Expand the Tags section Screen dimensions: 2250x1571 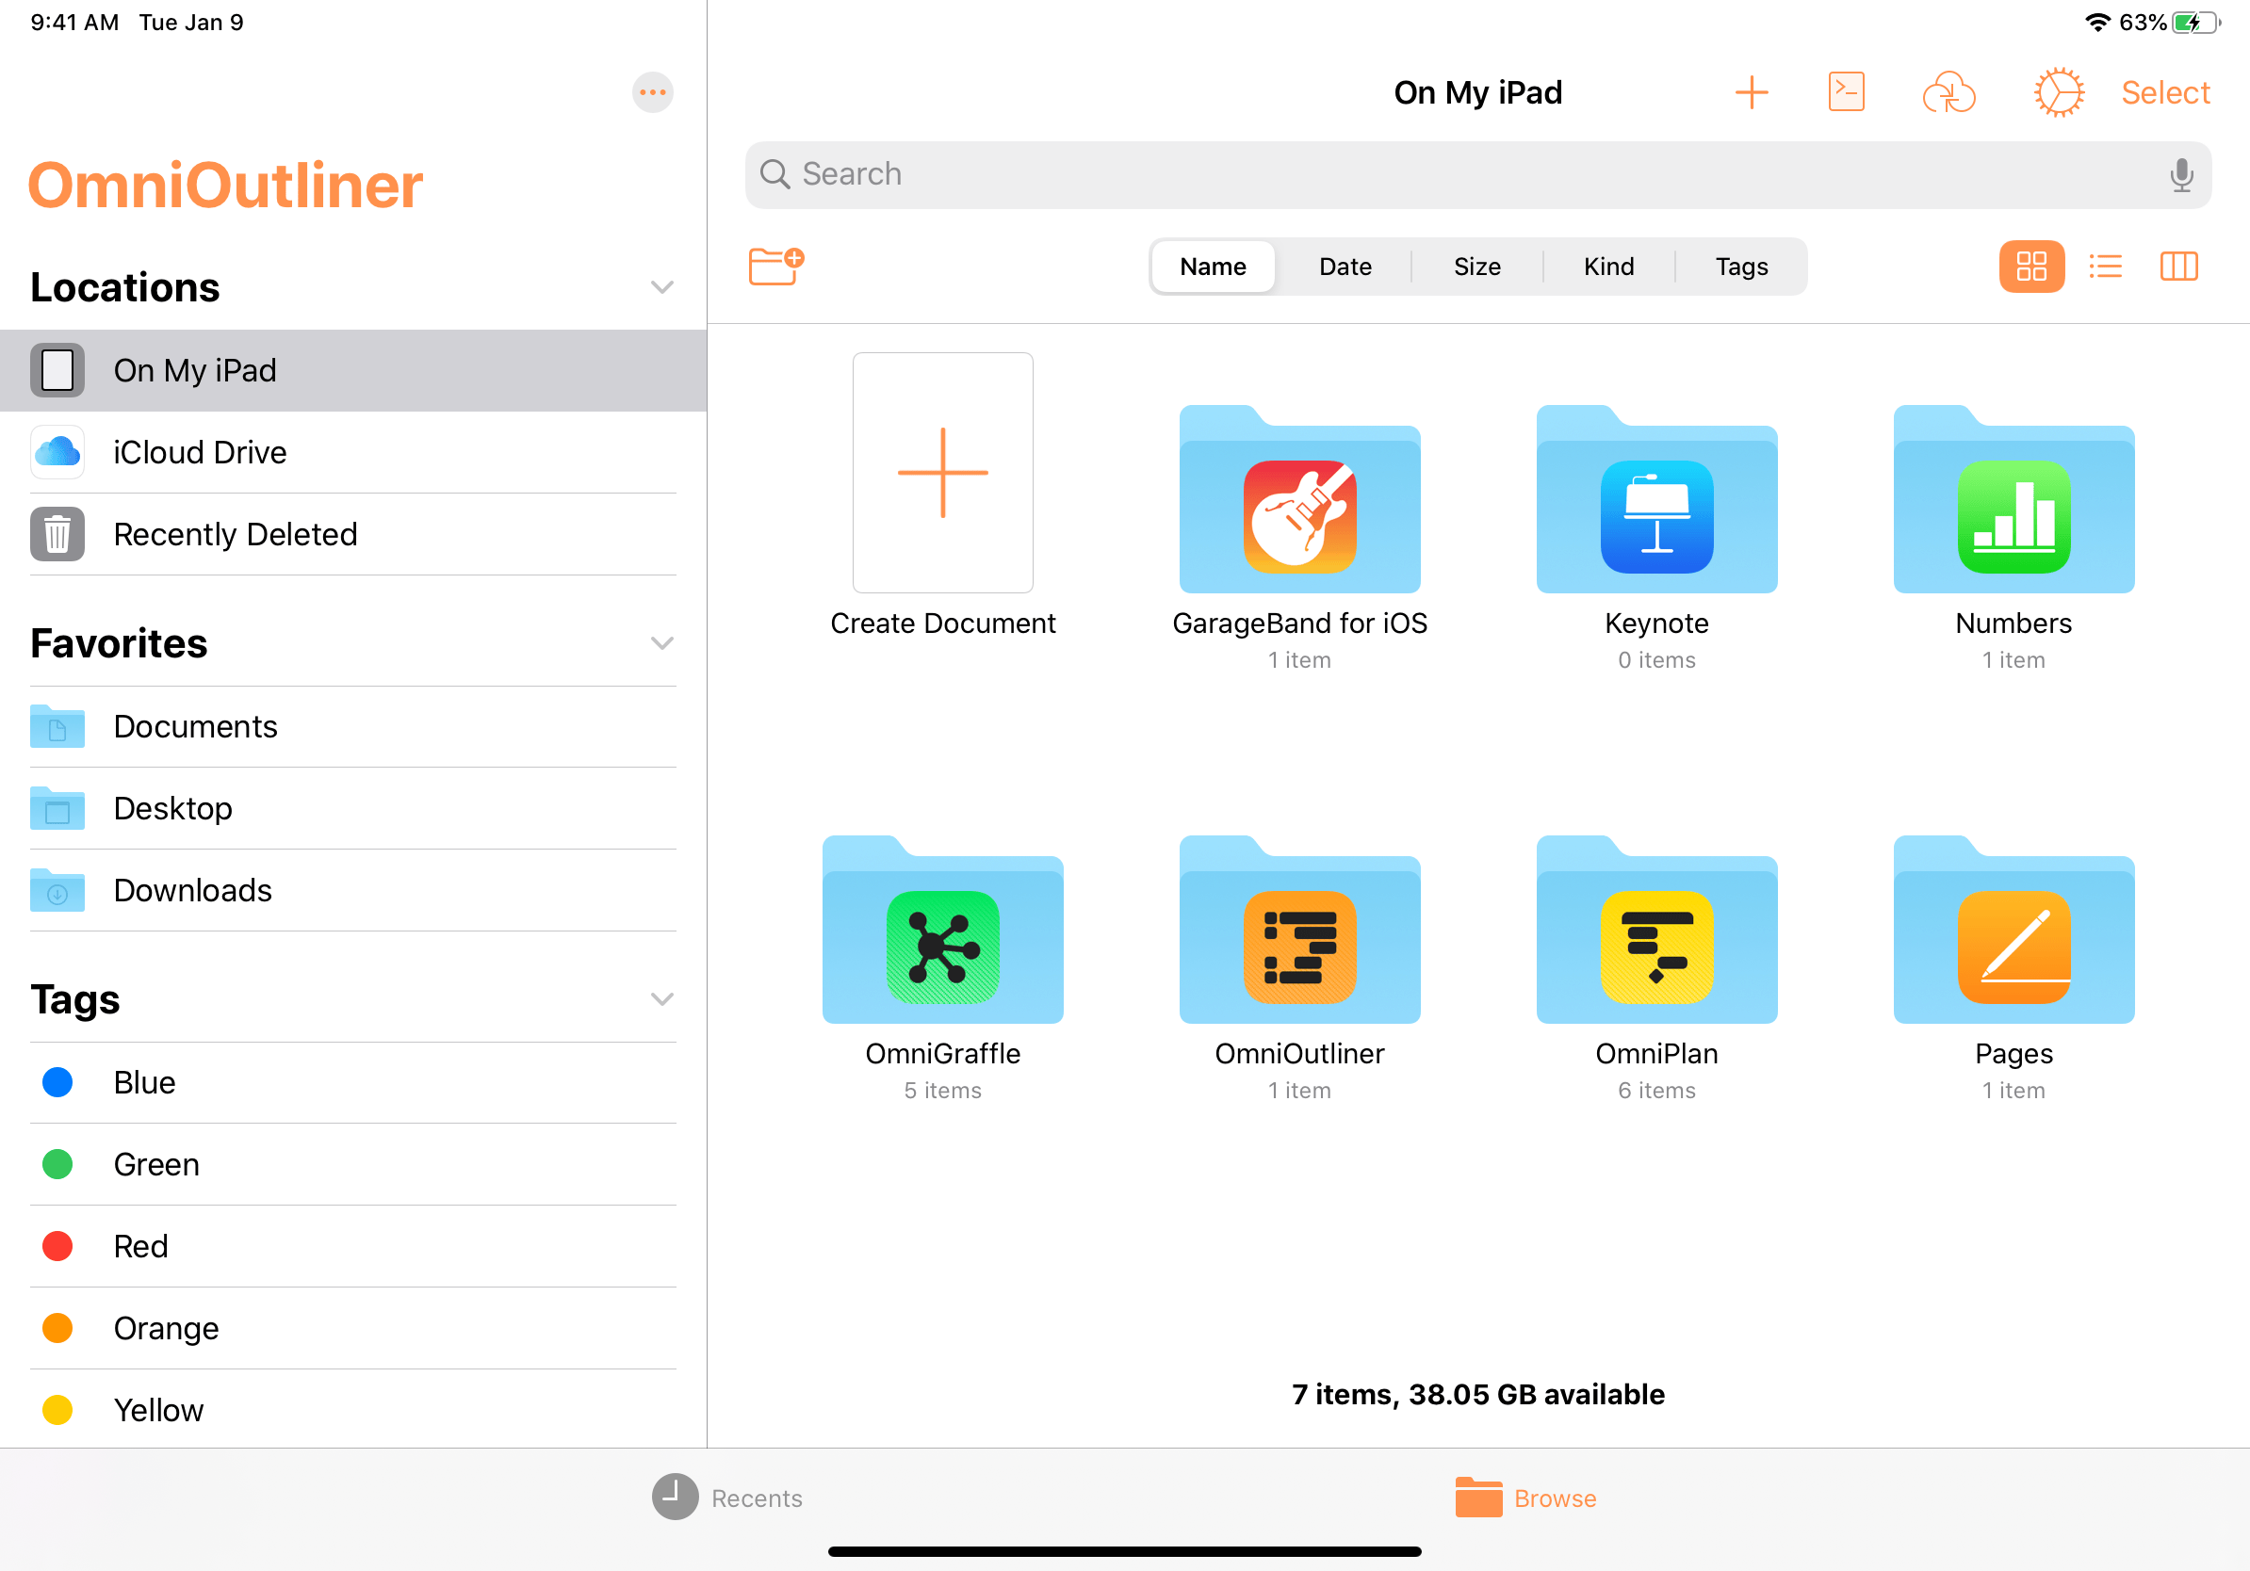pyautogui.click(x=660, y=998)
